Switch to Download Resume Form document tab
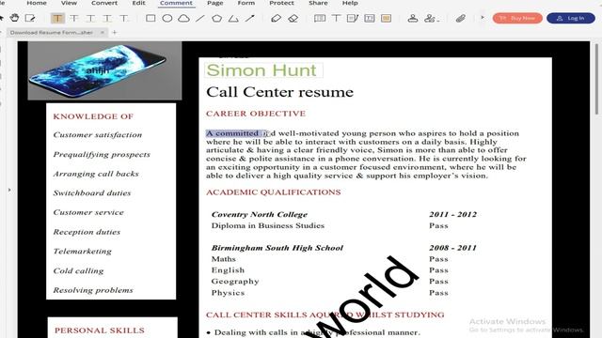 [52, 33]
